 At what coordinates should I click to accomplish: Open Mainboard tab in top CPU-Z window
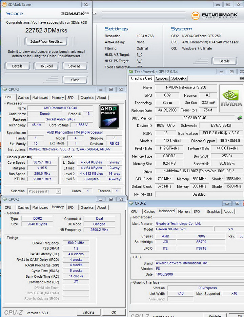tap(40, 98)
